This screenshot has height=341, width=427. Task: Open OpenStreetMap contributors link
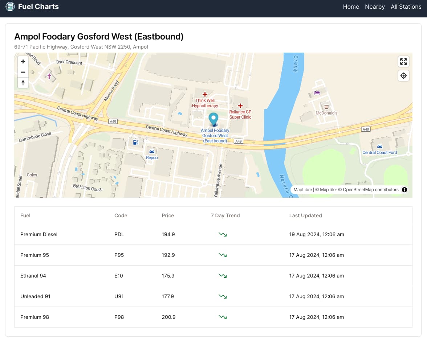[x=371, y=190]
